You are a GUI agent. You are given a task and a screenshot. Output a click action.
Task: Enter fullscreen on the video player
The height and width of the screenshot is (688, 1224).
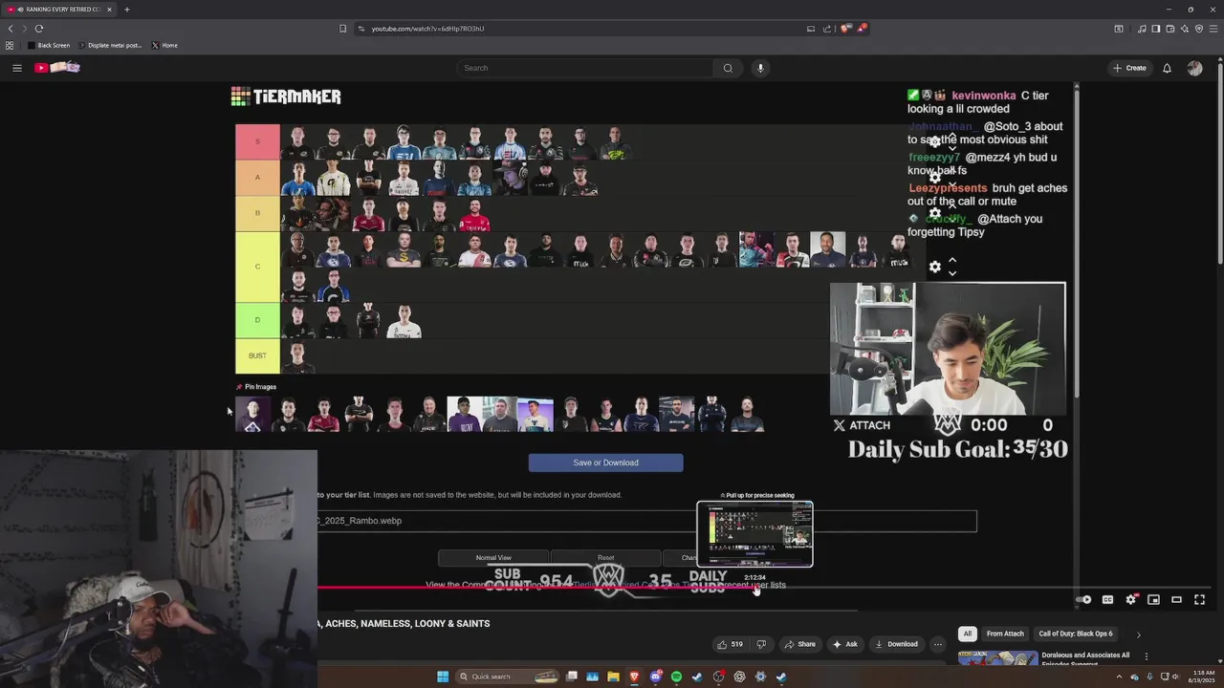[1199, 599]
